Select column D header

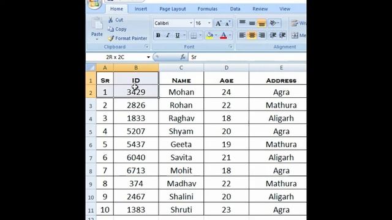tap(226, 68)
